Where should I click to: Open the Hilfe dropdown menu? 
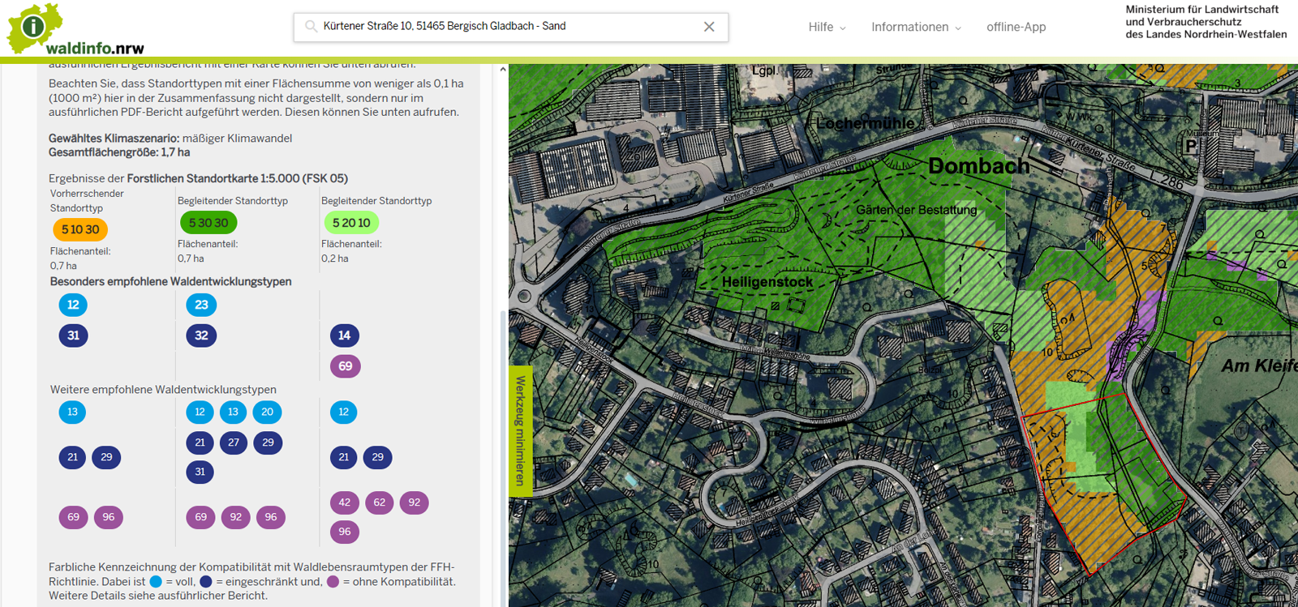point(827,27)
